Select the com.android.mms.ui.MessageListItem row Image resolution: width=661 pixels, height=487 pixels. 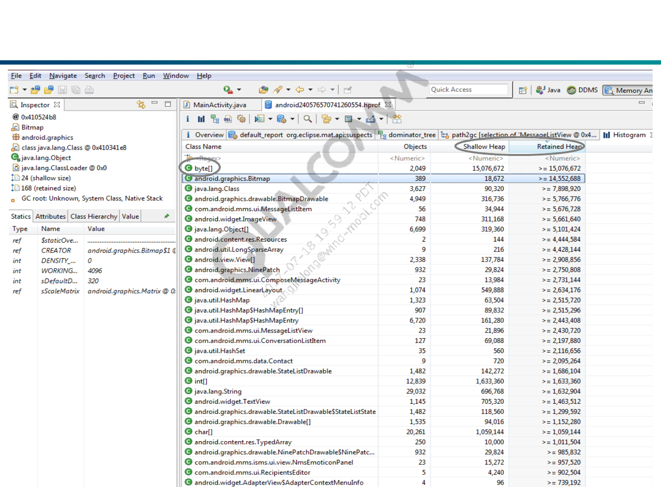(x=384, y=209)
